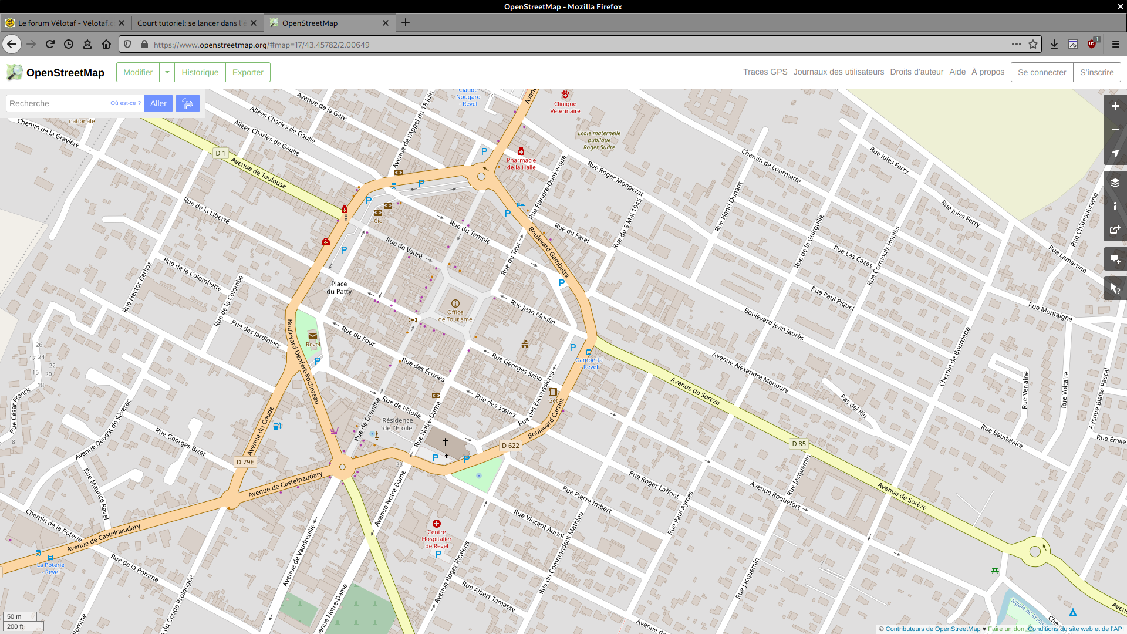Click the 'Où est-ce ?' link
The height and width of the screenshot is (634, 1127).
(x=126, y=103)
